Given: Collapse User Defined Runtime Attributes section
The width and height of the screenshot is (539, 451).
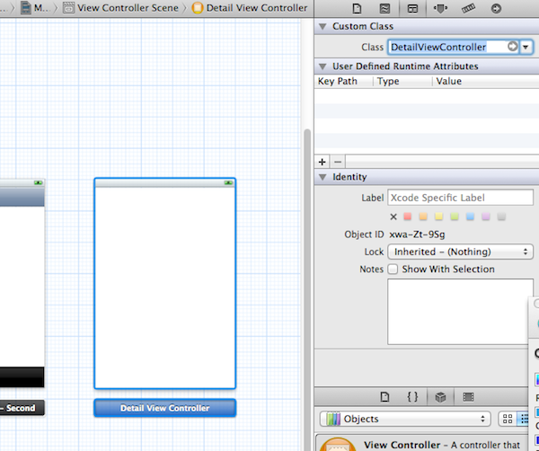Looking at the screenshot, I should pyautogui.click(x=323, y=66).
